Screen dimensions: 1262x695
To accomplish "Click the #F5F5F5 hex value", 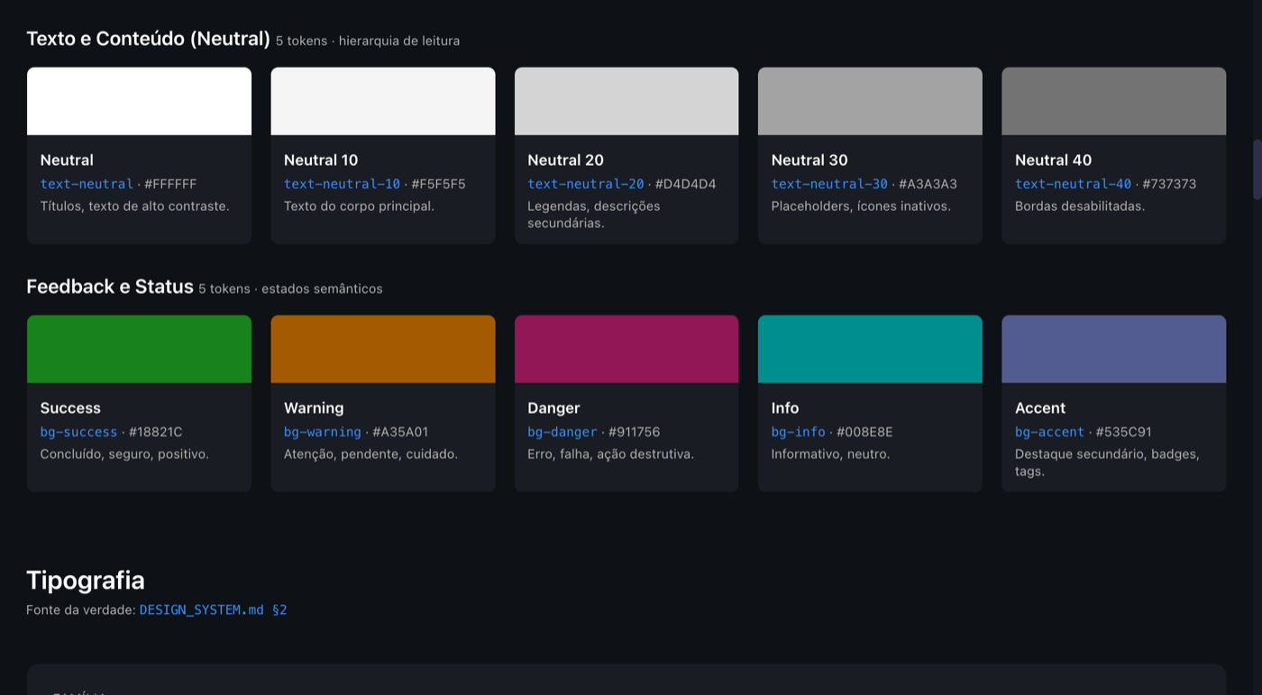I will (439, 184).
